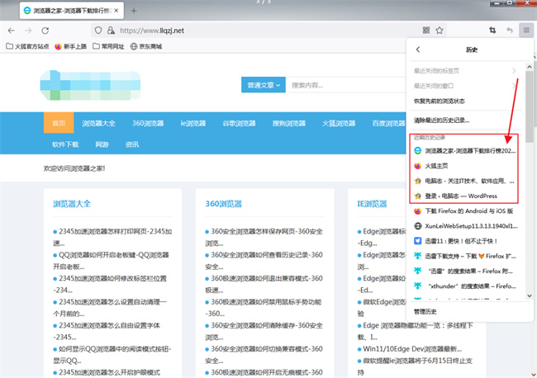This screenshot has height=378, width=537.
Task: Open the 普通文章 search type dropdown
Action: [x=264, y=85]
